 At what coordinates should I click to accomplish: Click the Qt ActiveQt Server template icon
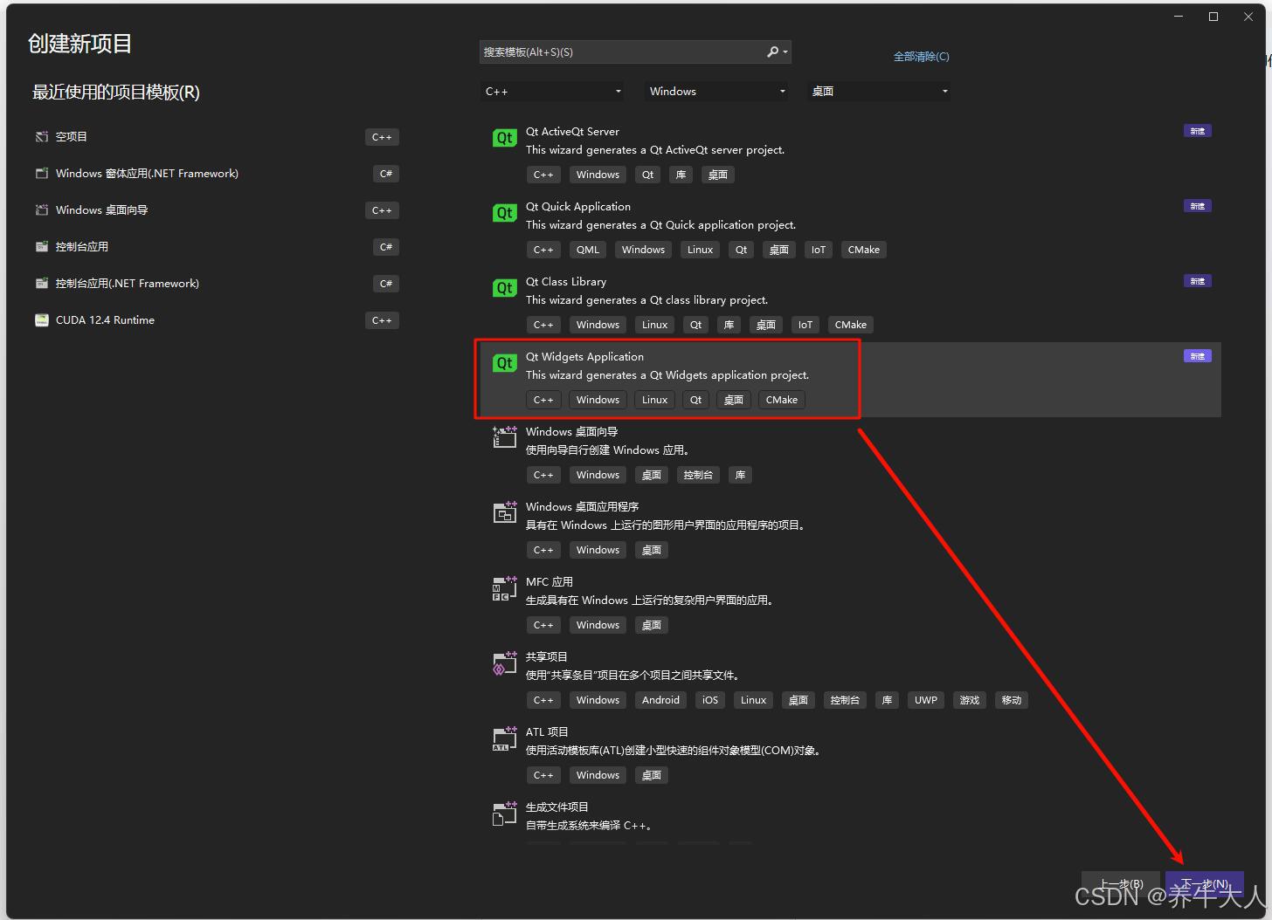[505, 138]
